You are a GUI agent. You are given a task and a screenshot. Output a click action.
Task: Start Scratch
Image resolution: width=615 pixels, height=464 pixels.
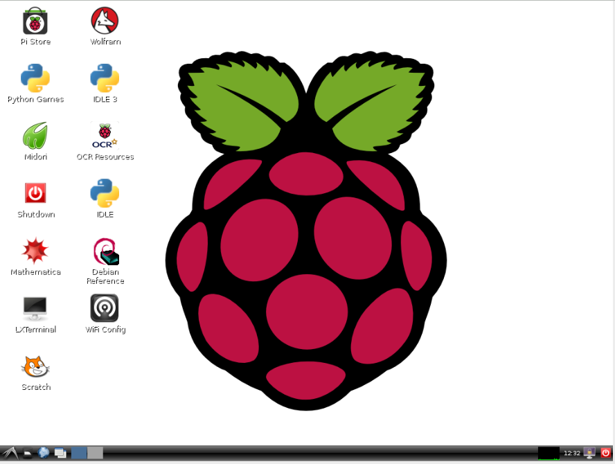tap(35, 366)
